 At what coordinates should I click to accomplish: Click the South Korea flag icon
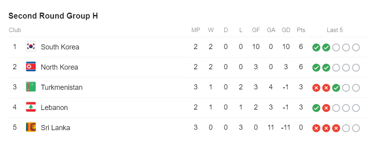click(x=30, y=47)
